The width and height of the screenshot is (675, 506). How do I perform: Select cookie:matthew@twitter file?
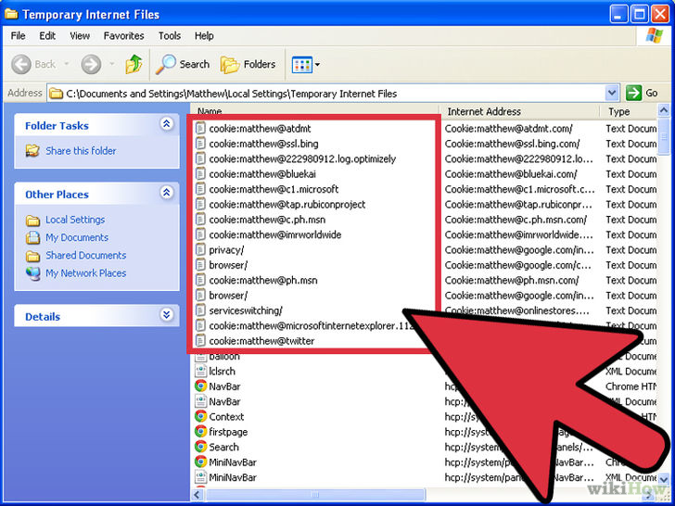(x=261, y=341)
